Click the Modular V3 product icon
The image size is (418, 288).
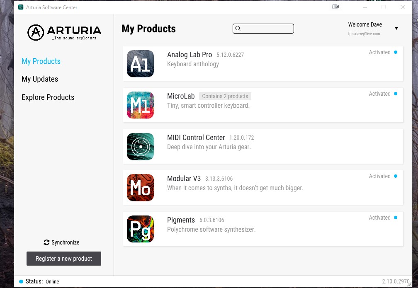(140, 188)
